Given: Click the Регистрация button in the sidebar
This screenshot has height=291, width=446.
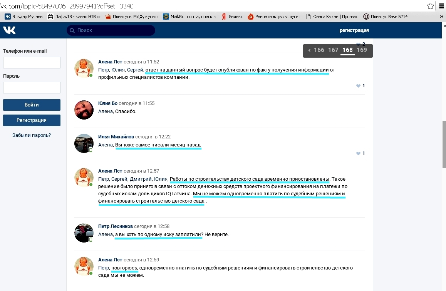Looking at the screenshot, I should (x=32, y=120).
